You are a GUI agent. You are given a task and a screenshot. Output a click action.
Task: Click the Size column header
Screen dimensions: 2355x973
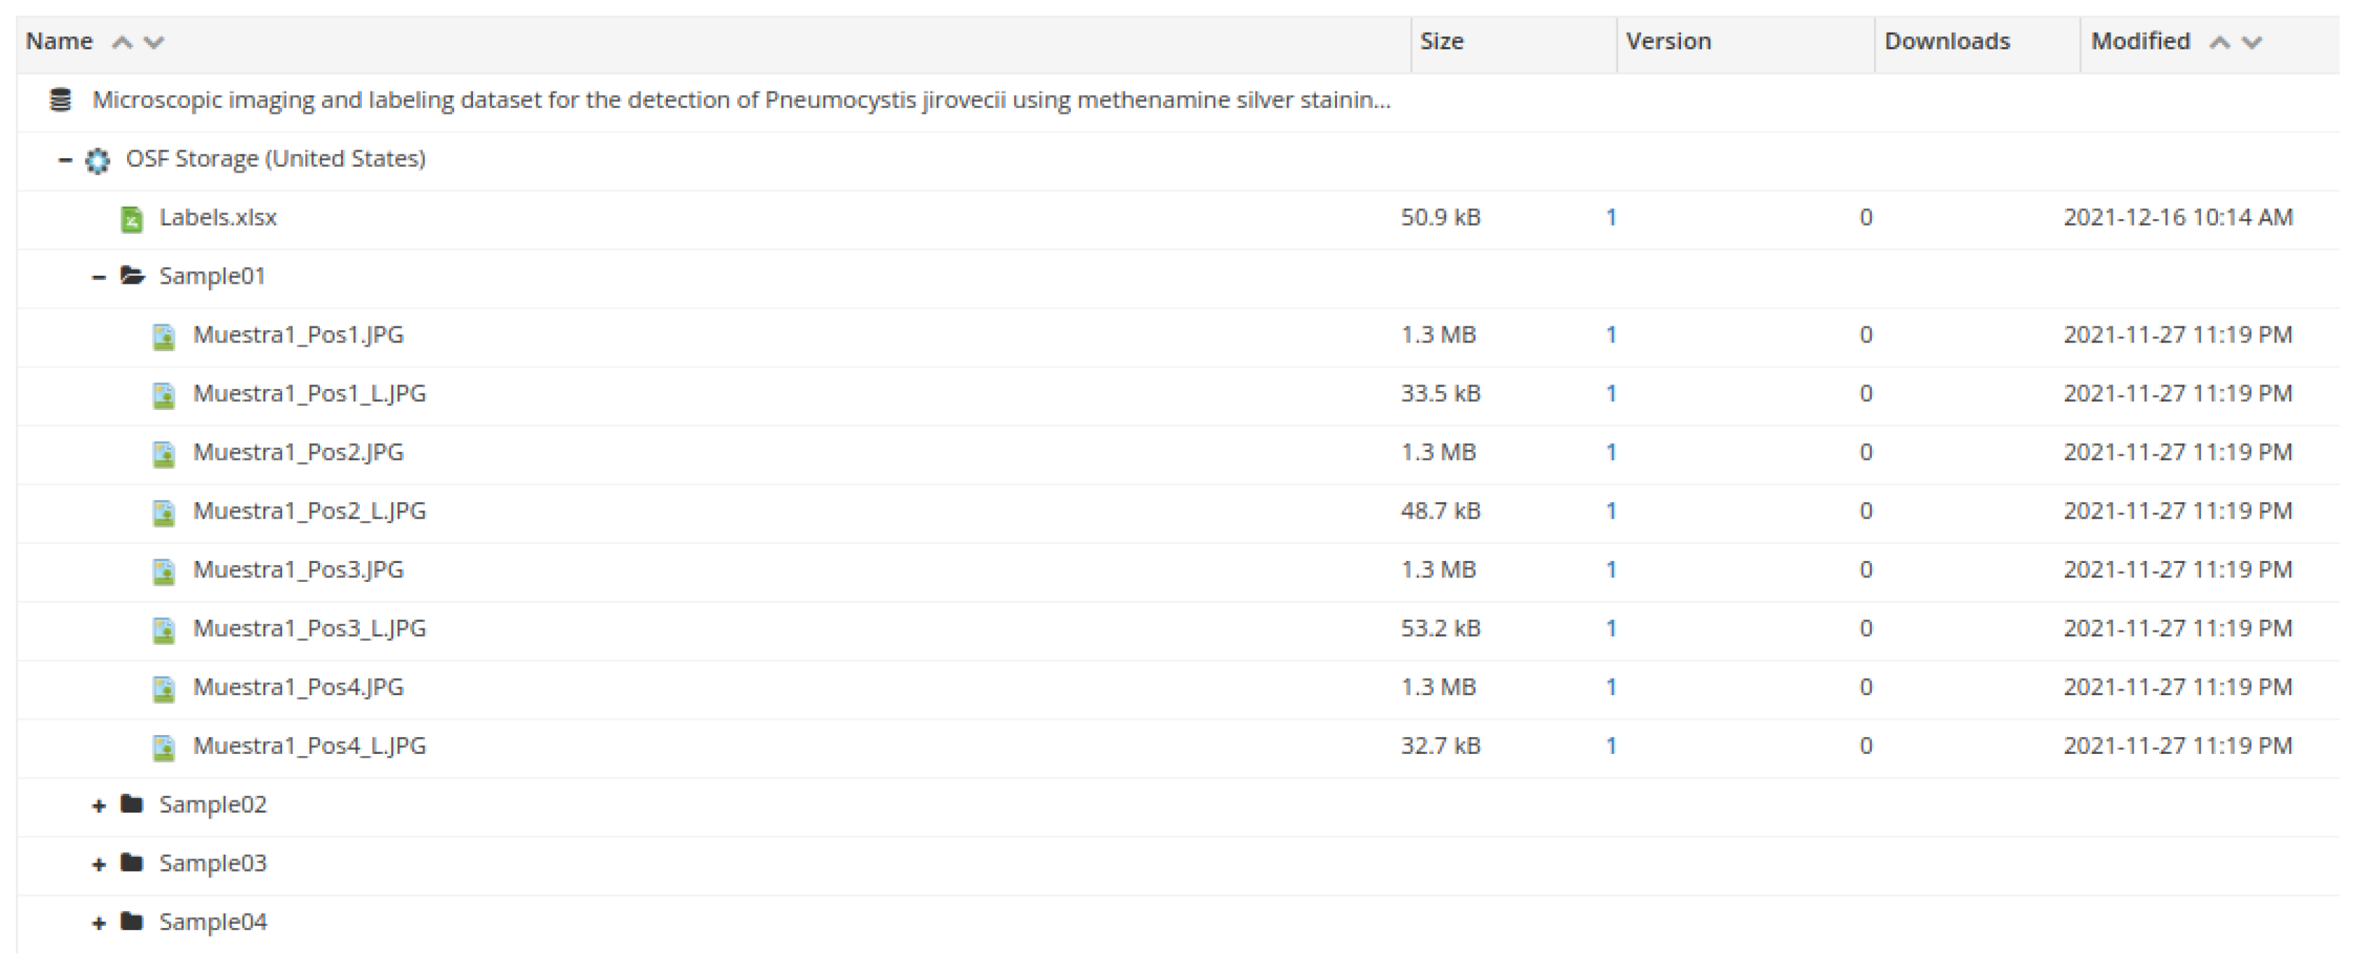click(1442, 41)
